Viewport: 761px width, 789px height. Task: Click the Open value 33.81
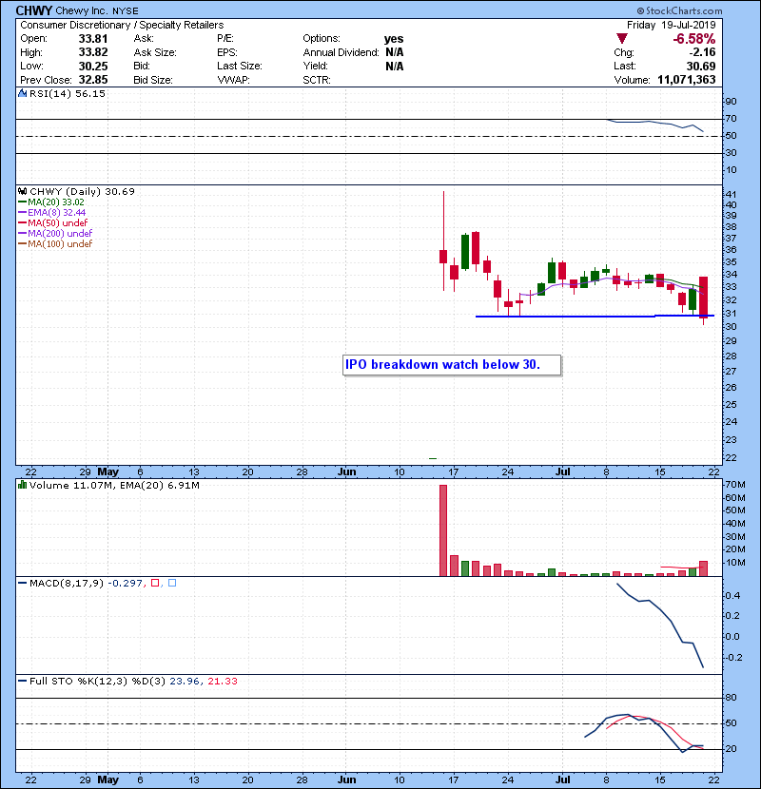(93, 39)
